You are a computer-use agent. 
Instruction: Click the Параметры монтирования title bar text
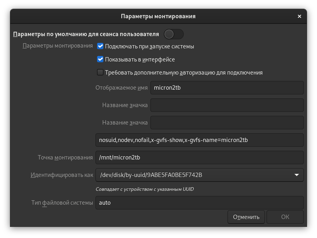pos(158,16)
